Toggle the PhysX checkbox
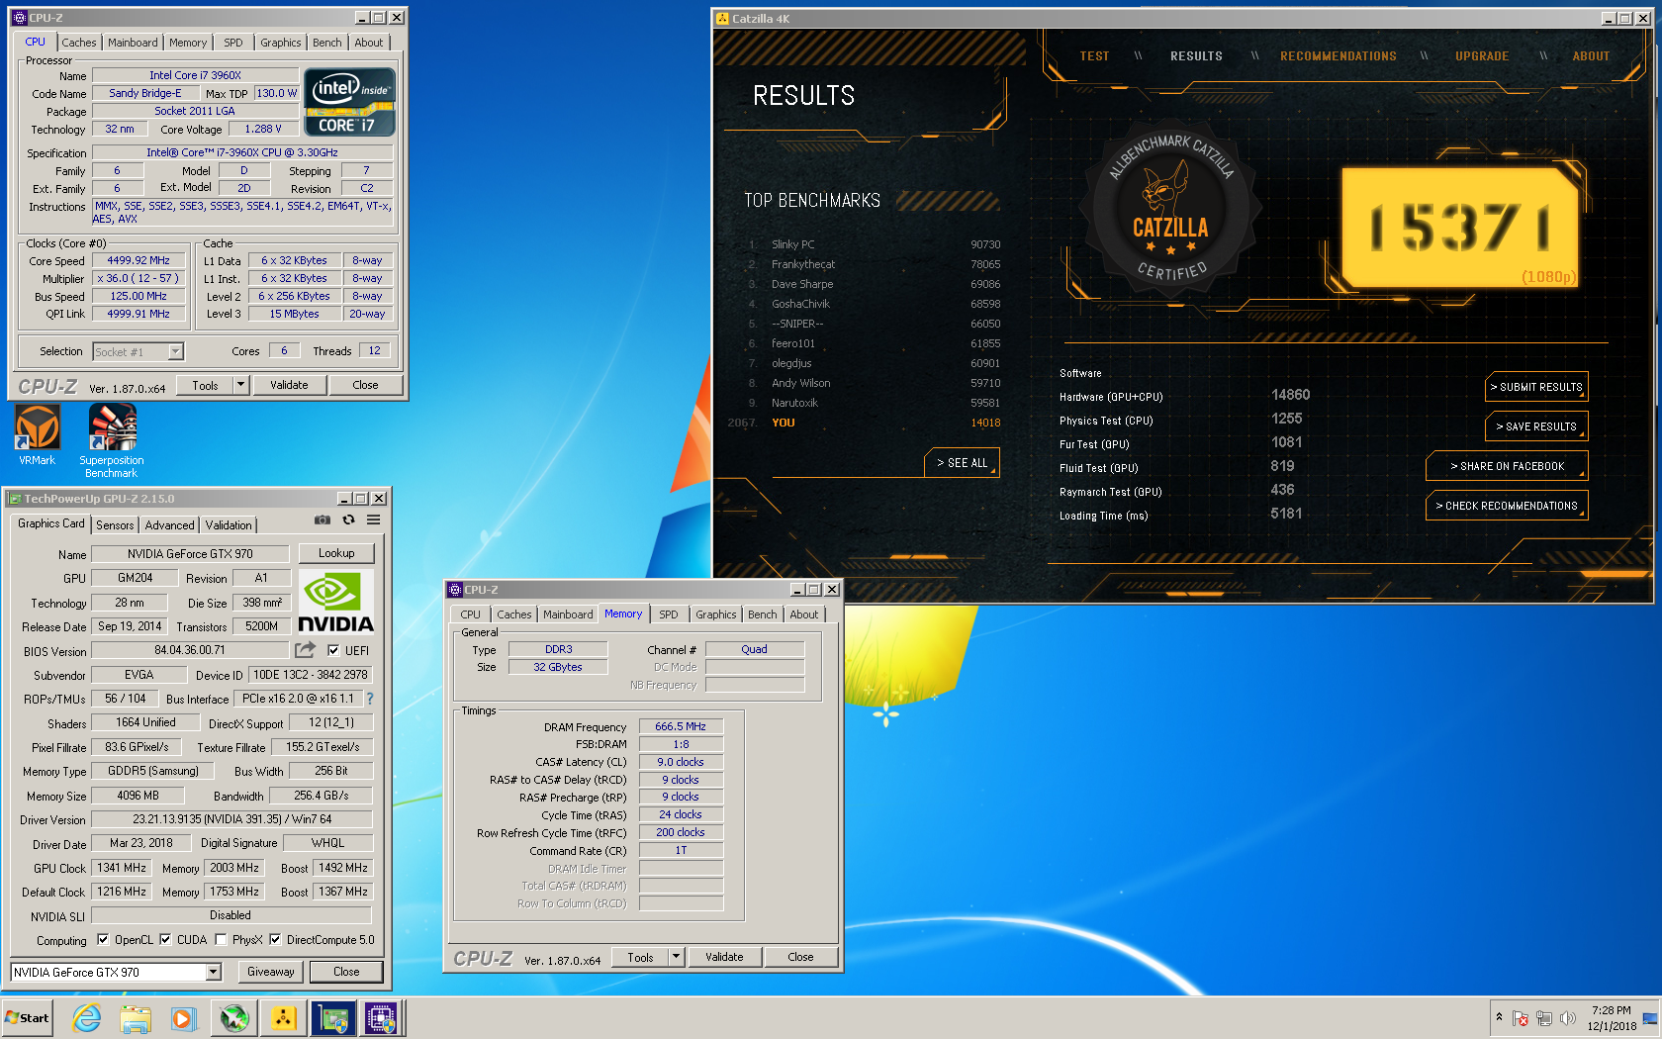 point(221,940)
